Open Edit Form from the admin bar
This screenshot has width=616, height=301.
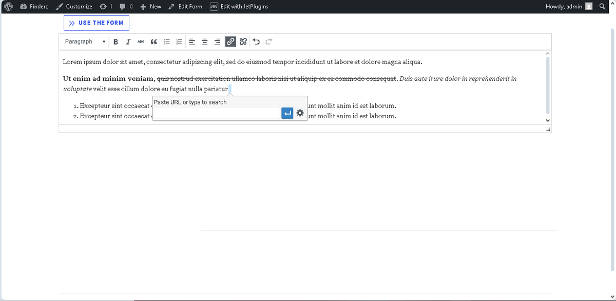pyautogui.click(x=185, y=7)
